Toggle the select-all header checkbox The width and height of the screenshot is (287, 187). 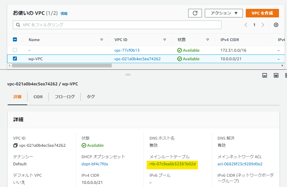click(x=15, y=39)
